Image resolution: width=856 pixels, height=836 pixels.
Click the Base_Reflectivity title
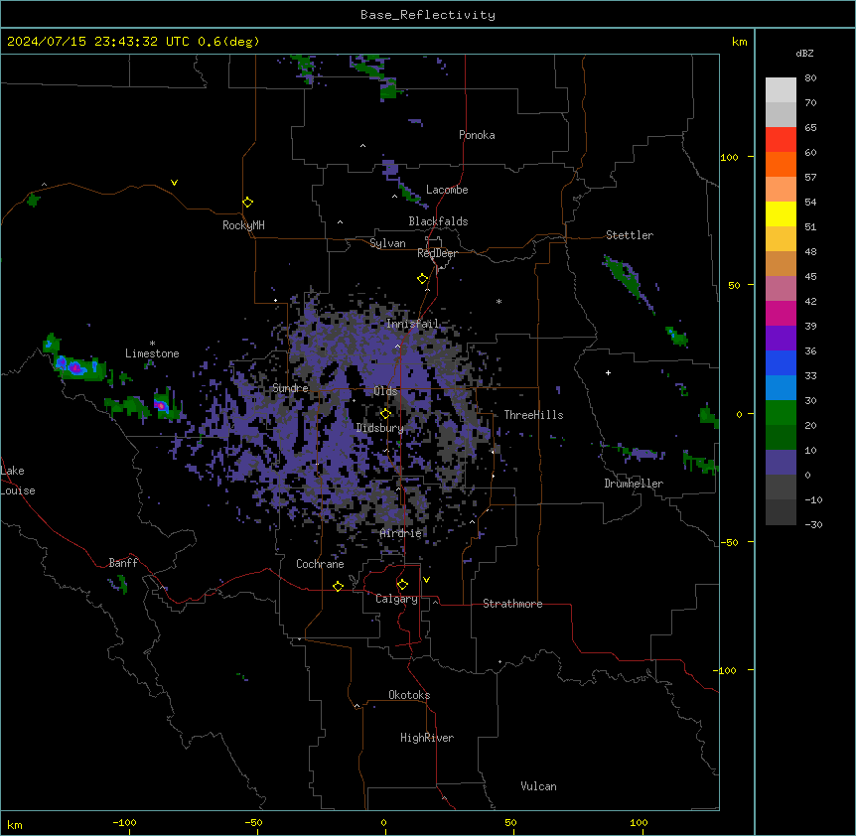(428, 15)
